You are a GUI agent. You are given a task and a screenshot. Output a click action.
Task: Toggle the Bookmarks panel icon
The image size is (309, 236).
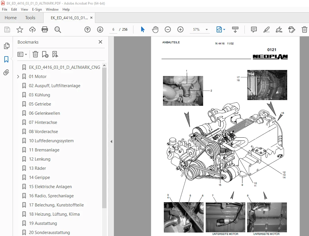pos(6,59)
